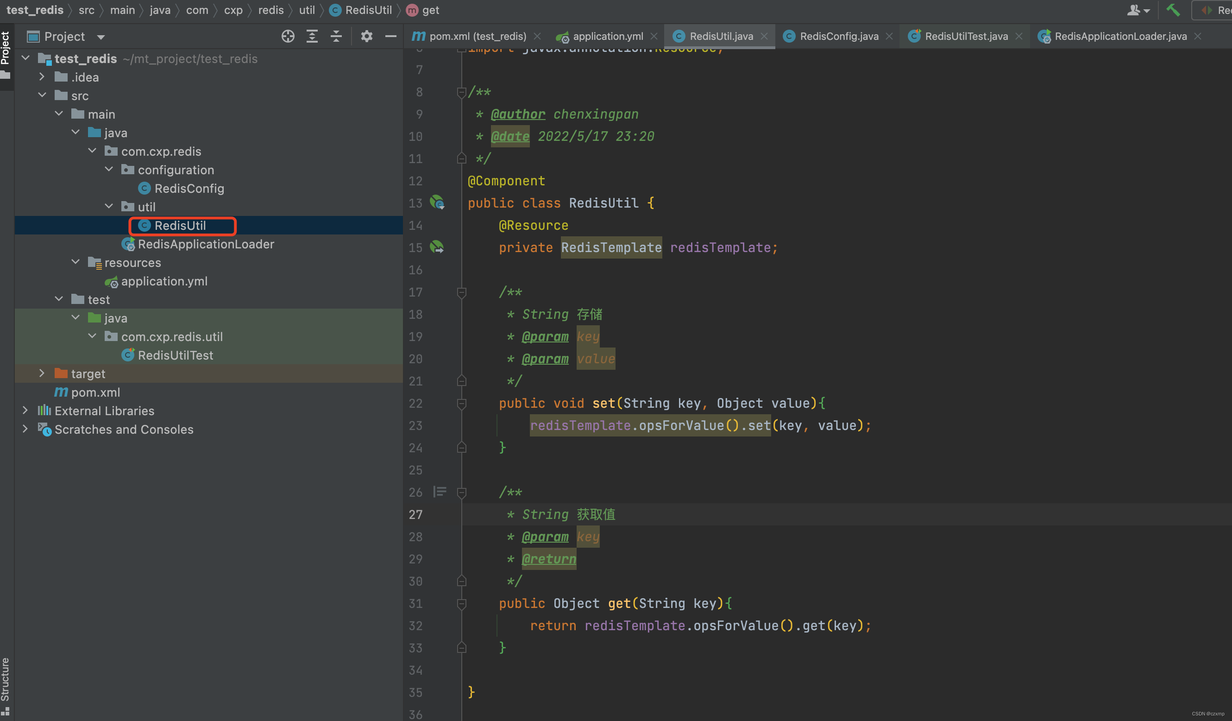Click opsForValue call on line 32
Image resolution: width=1232 pixels, height=721 pixels.
[736, 626]
